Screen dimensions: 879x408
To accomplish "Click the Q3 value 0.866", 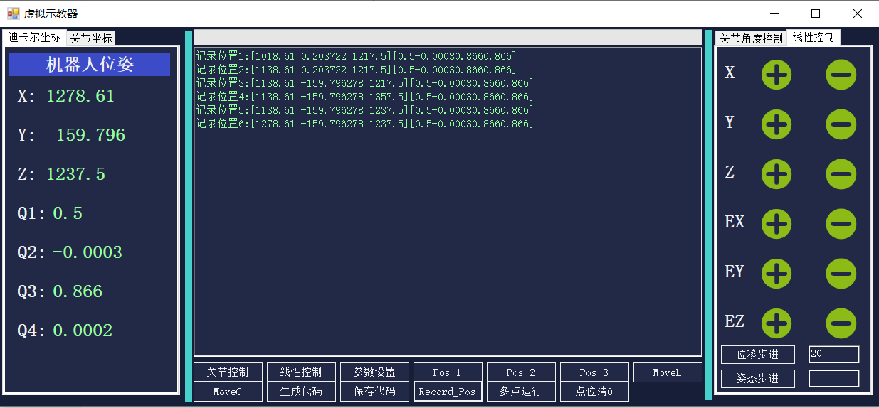I will [x=78, y=291].
